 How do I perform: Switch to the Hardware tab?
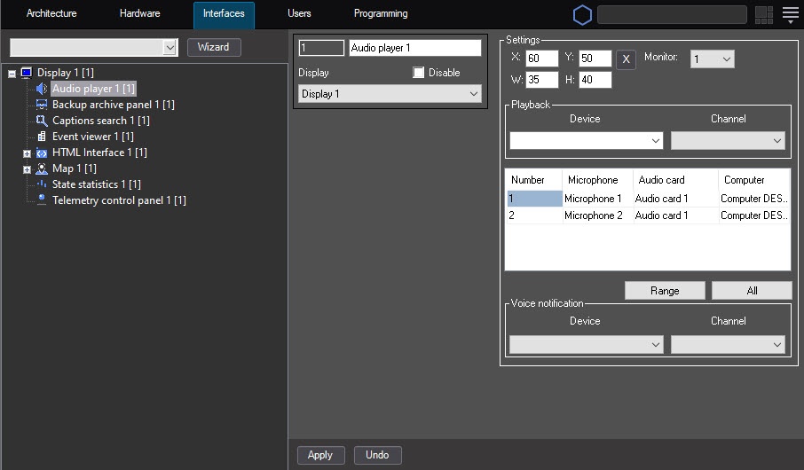pos(139,14)
